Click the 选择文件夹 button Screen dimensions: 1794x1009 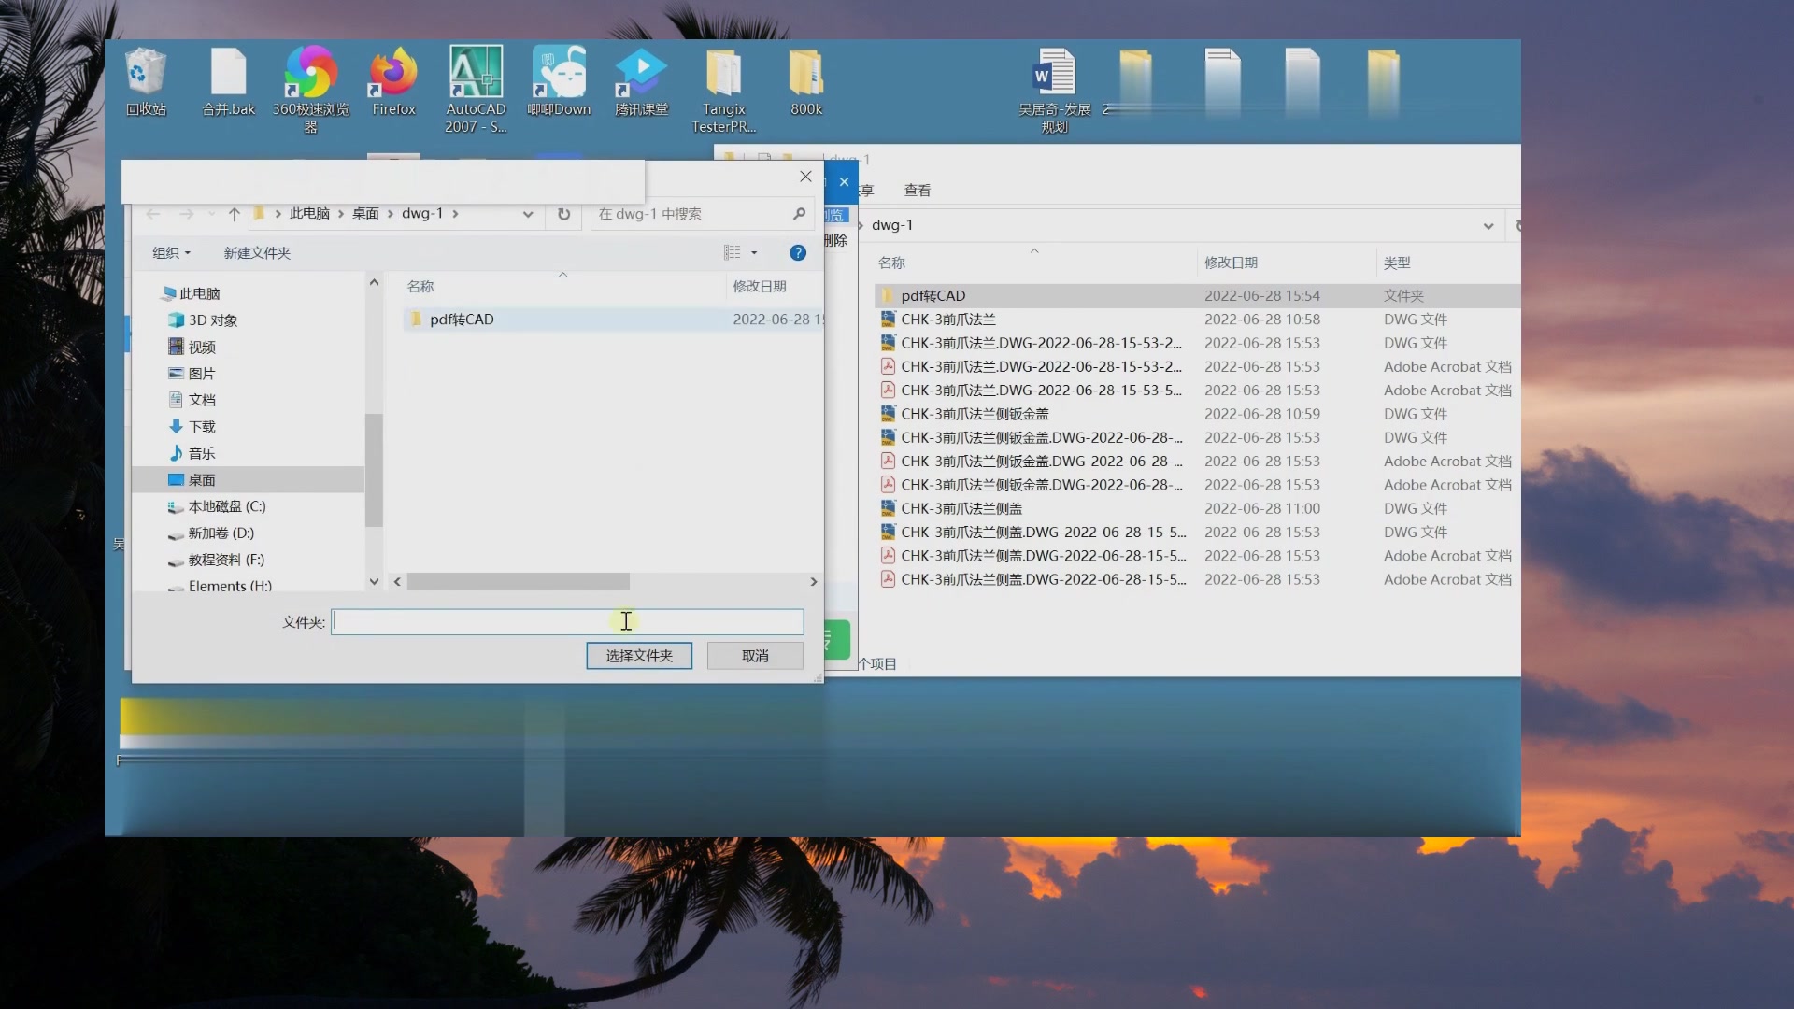pos(639,656)
